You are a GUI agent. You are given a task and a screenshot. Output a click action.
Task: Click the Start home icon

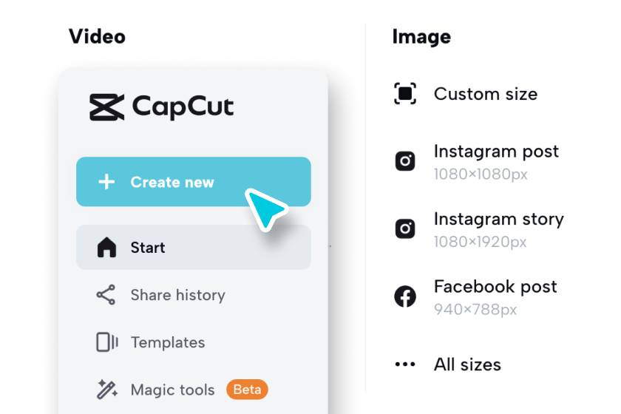click(106, 248)
